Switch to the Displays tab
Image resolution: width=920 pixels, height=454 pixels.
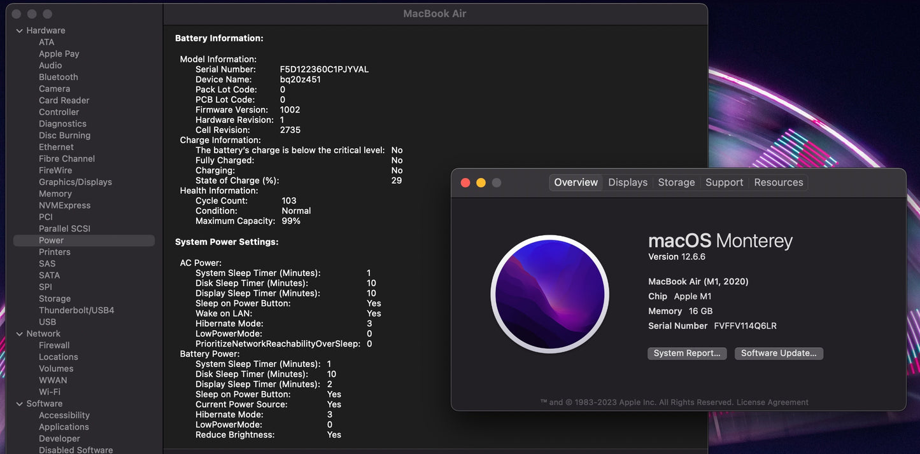[627, 182]
